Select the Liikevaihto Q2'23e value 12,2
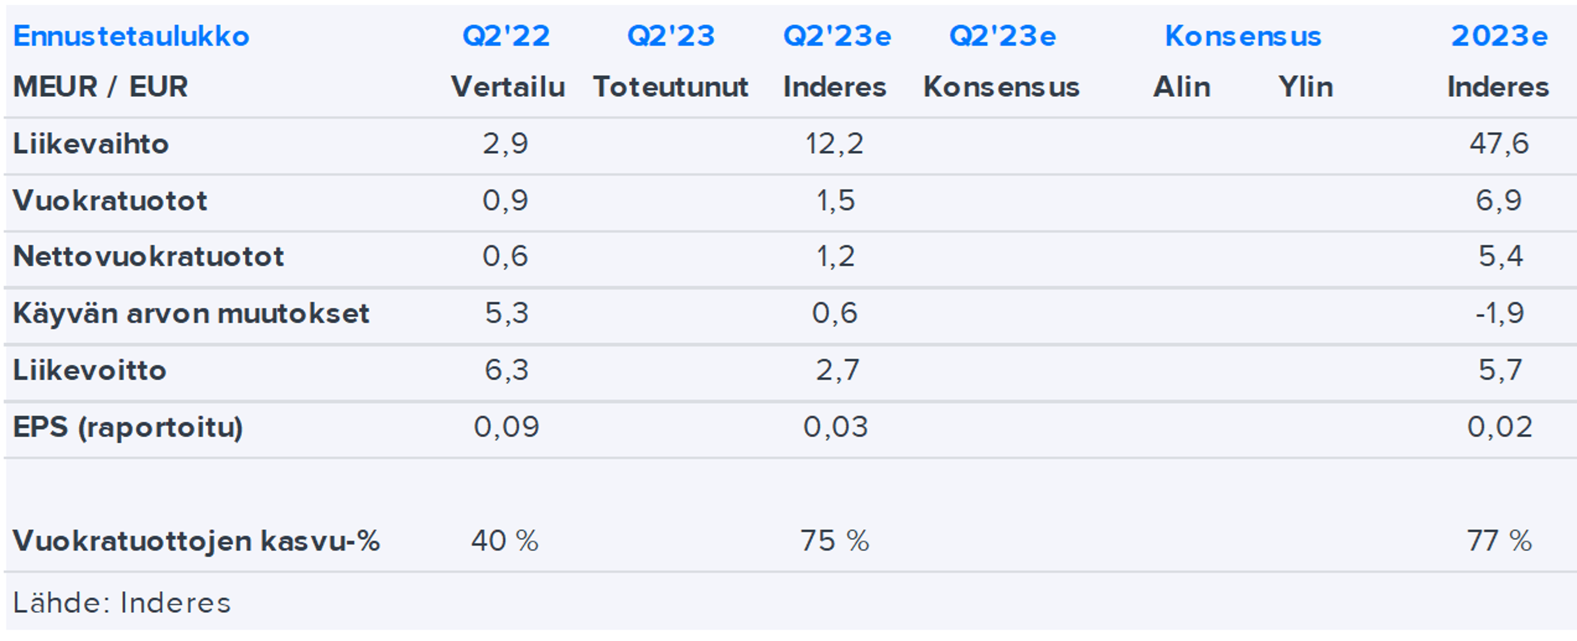 pyautogui.click(x=834, y=144)
